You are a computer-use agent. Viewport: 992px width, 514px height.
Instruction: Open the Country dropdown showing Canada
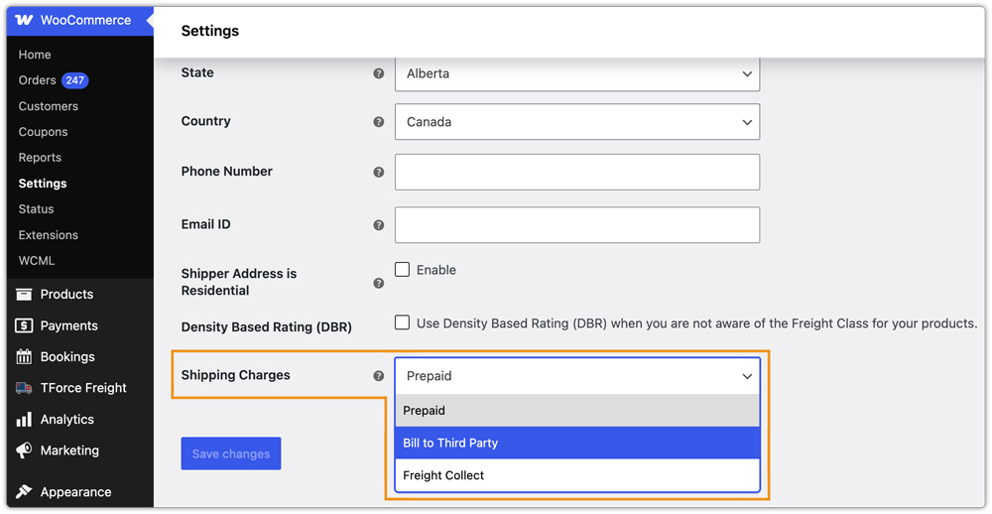point(577,121)
